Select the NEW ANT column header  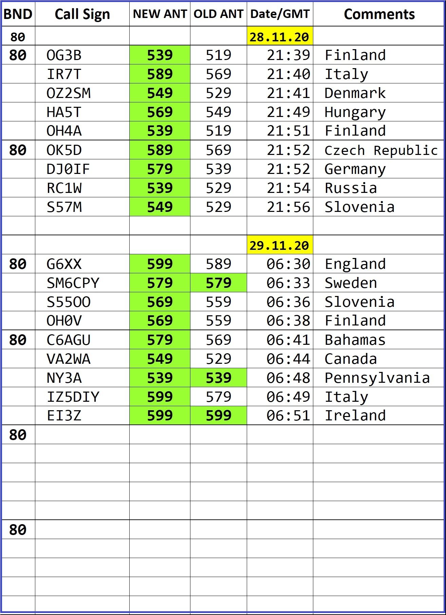coord(160,14)
